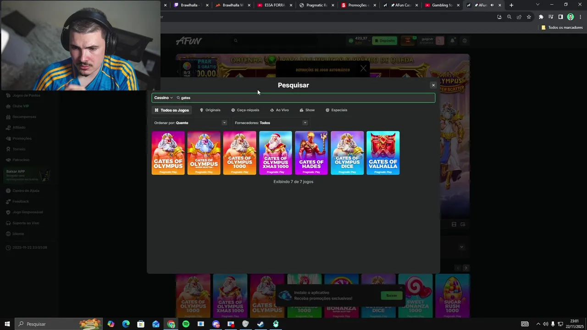Open the Cassino category dropdown
This screenshot has width=587, height=330.
coord(163,98)
